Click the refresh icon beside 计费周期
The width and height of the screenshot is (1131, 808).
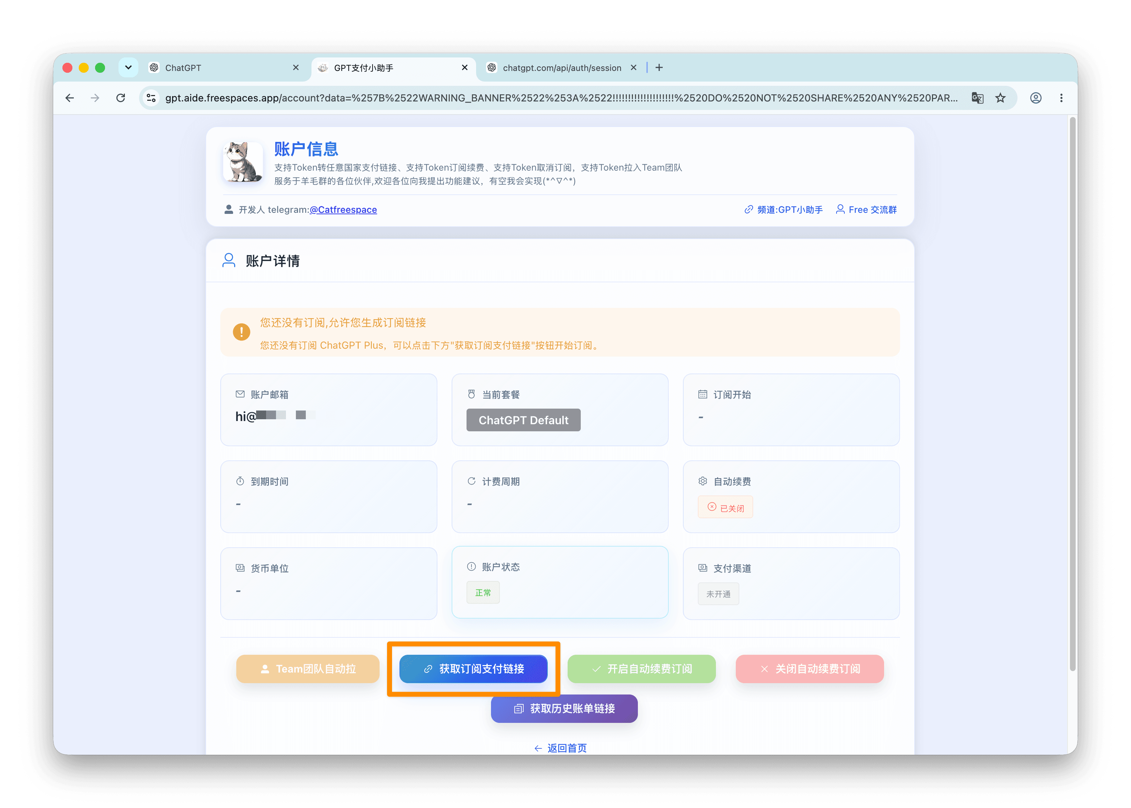click(x=471, y=481)
